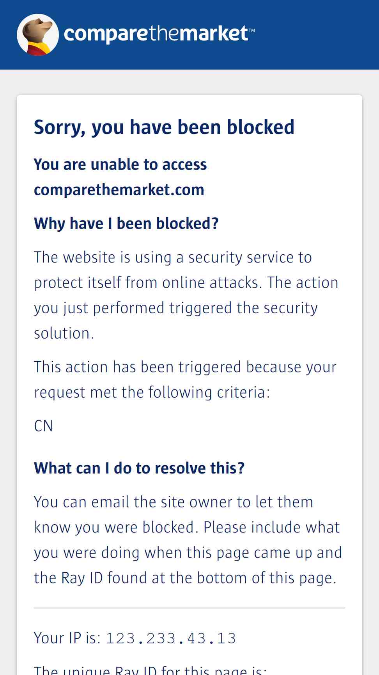
Task: Click the meerkat mascot logo icon
Action: pyautogui.click(x=38, y=35)
